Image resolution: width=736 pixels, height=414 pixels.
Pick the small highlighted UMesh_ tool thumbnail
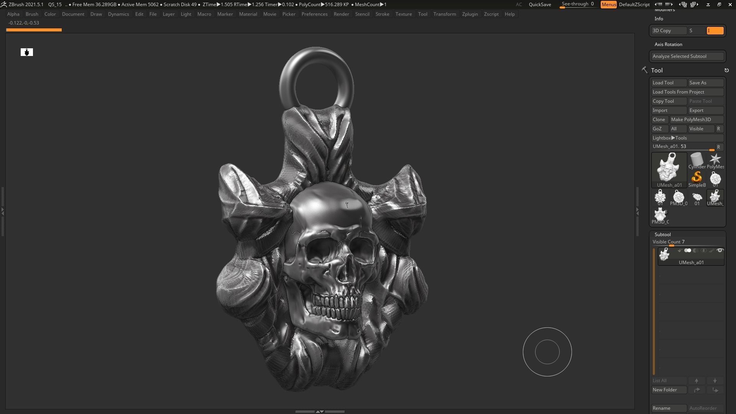click(x=715, y=198)
